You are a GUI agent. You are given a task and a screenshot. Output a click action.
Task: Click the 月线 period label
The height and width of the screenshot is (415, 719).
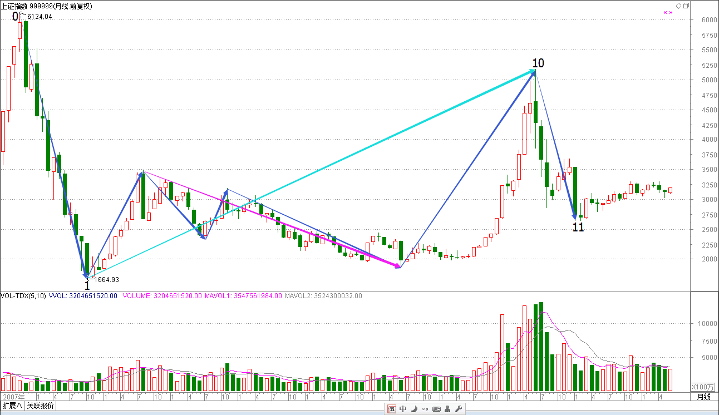pyautogui.click(x=704, y=397)
